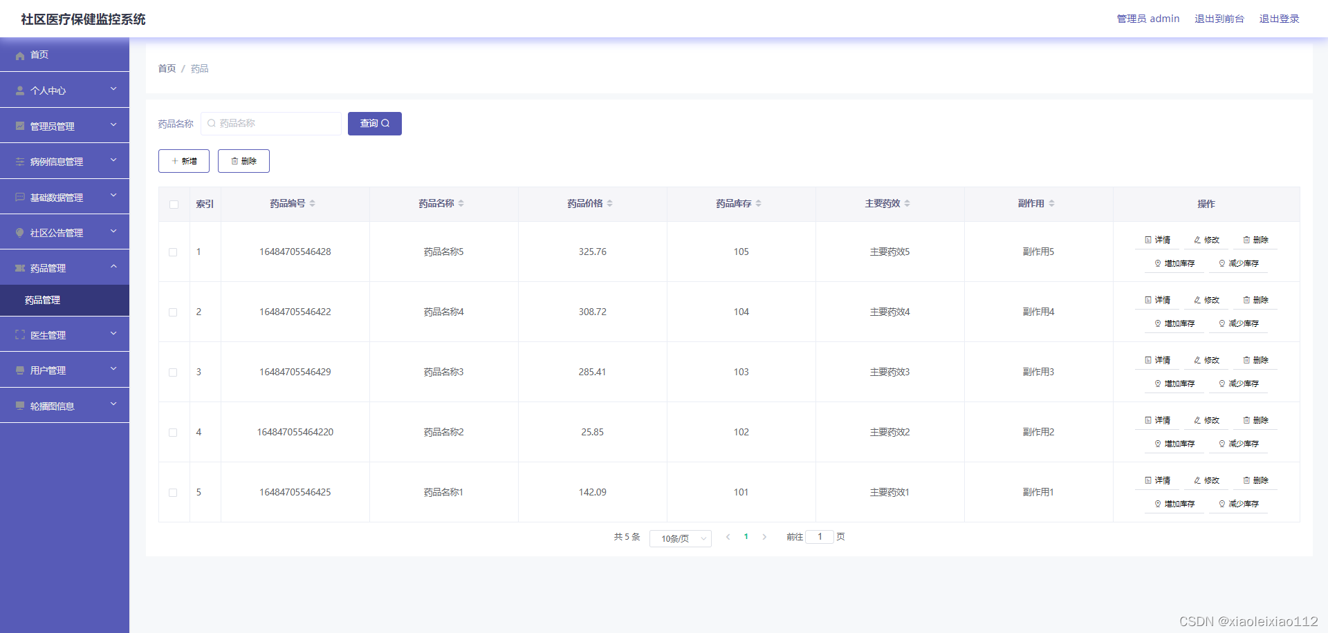Click 退出到前台 link at top
1328x633 pixels.
click(x=1219, y=19)
